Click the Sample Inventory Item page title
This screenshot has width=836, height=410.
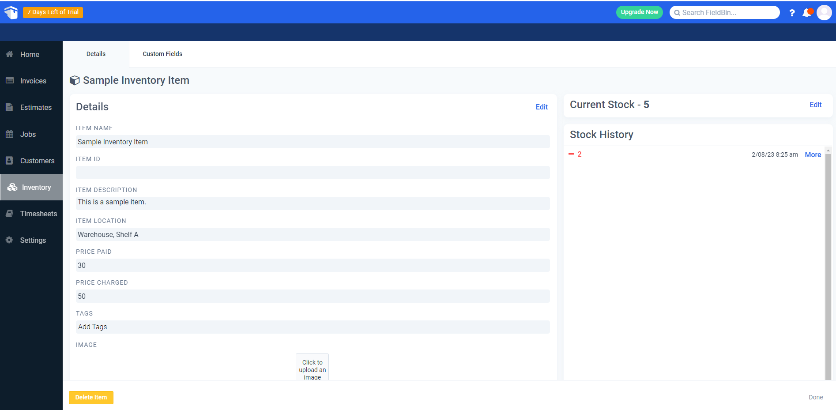(x=136, y=80)
